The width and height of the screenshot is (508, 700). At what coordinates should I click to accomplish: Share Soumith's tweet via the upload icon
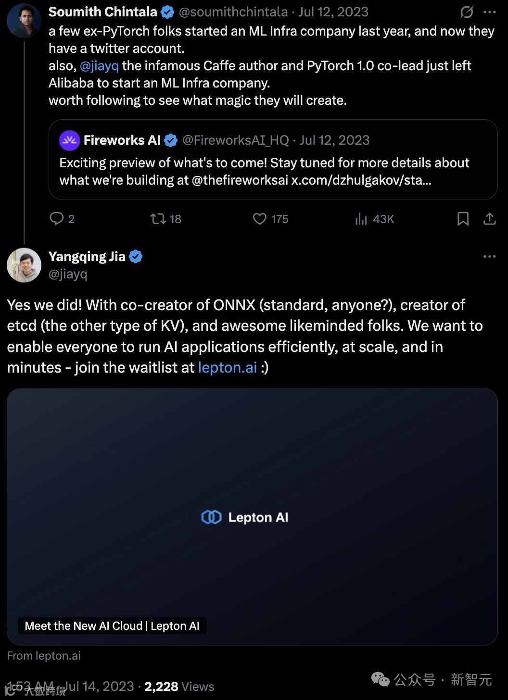(489, 219)
